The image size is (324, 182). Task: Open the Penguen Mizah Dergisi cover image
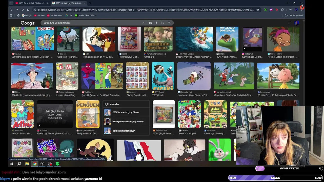tap(88, 114)
